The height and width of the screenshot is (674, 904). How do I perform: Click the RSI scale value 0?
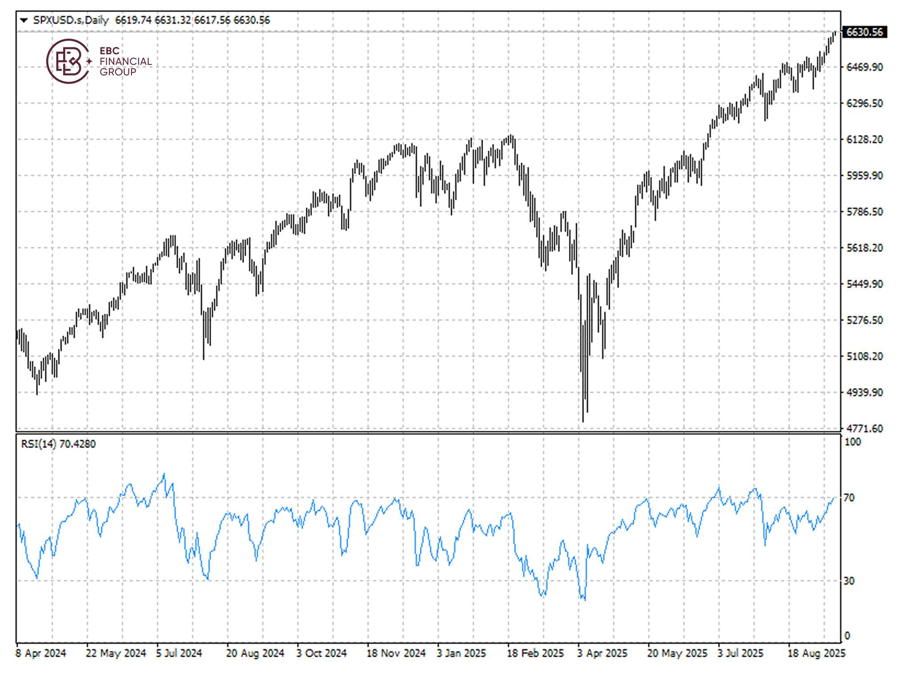(847, 635)
